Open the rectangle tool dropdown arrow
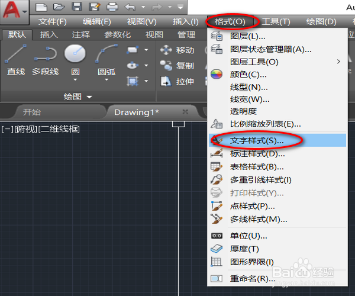This screenshot has width=355, height=296. pos(146,50)
